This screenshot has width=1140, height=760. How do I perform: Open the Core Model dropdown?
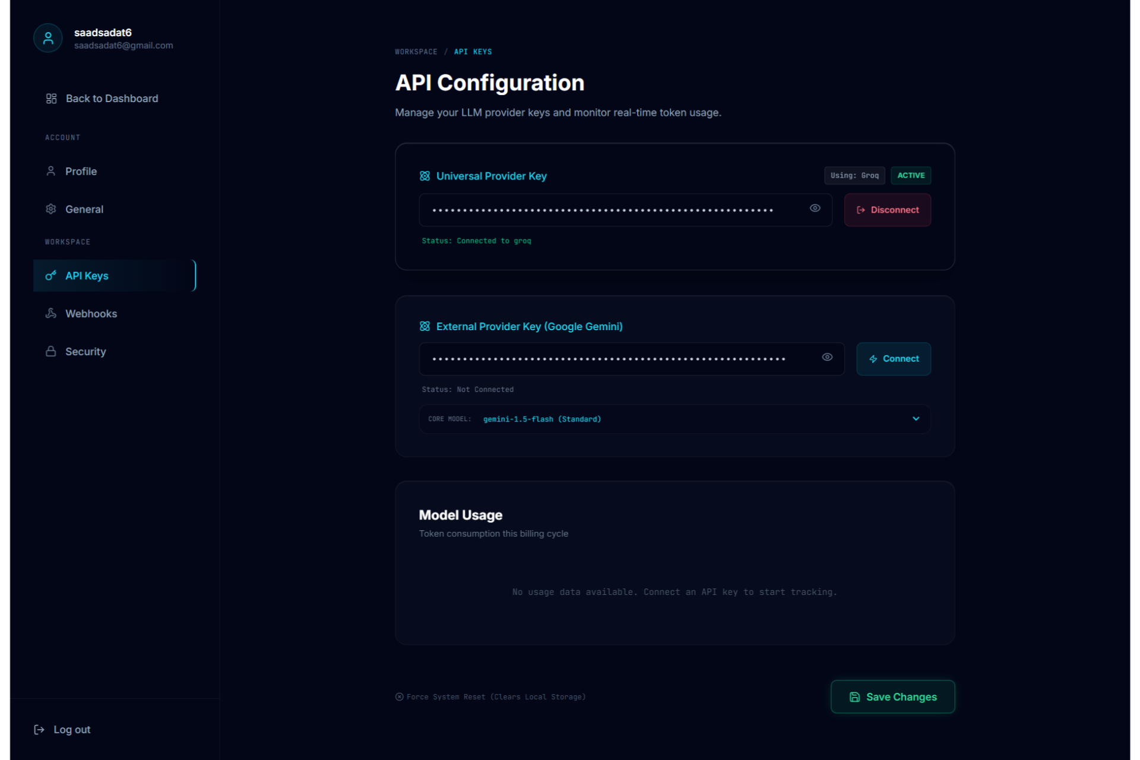coord(674,419)
